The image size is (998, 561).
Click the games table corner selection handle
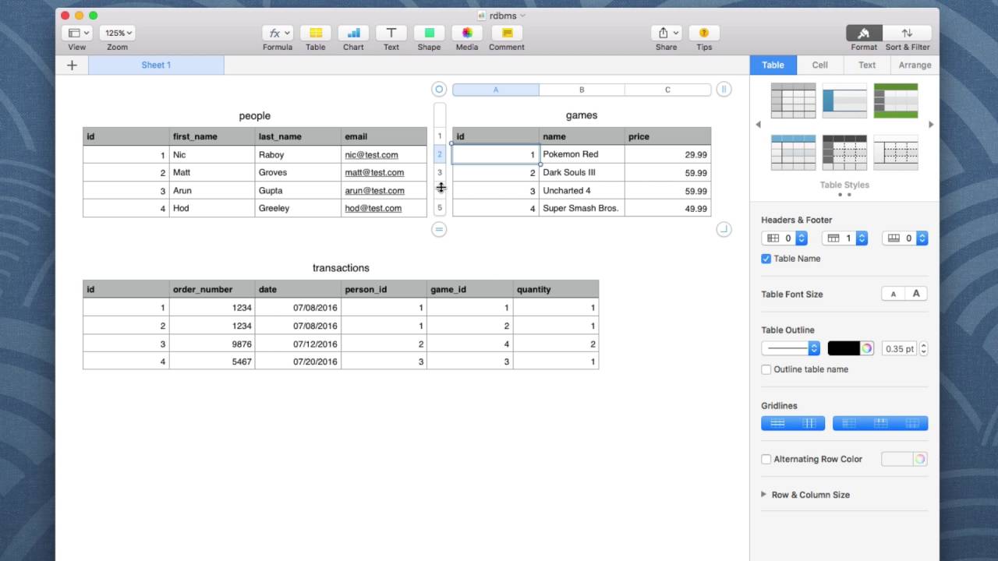coord(439,90)
